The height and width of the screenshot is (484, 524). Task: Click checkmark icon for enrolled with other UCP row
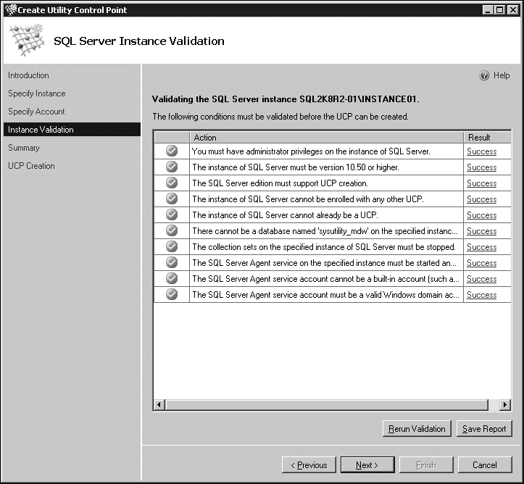point(172,199)
